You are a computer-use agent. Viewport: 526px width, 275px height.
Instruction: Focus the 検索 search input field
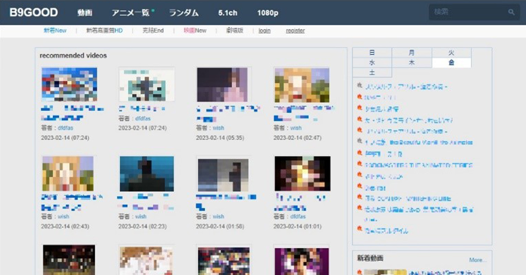click(467, 12)
